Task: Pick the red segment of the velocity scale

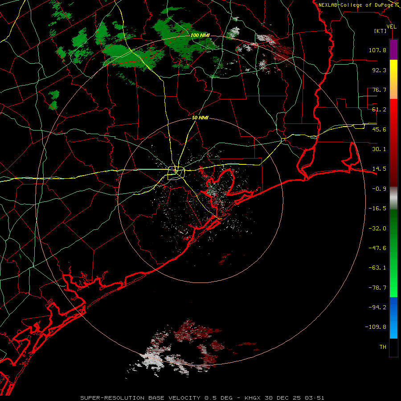Action: (393, 143)
